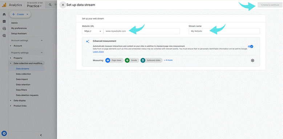This screenshot has width=283, height=139.
Task: Select Data collection in the sidebar
Action: (x=24, y=74)
